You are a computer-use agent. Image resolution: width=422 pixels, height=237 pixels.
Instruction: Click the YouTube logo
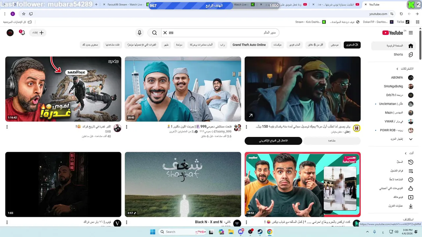[x=393, y=33]
